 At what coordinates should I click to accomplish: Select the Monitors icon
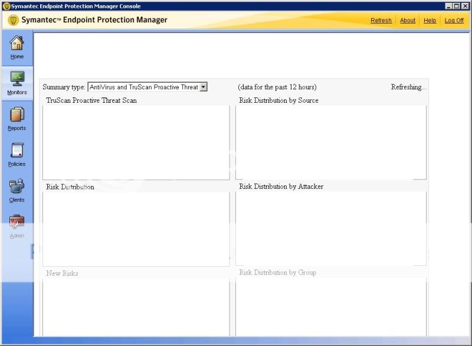point(17,83)
